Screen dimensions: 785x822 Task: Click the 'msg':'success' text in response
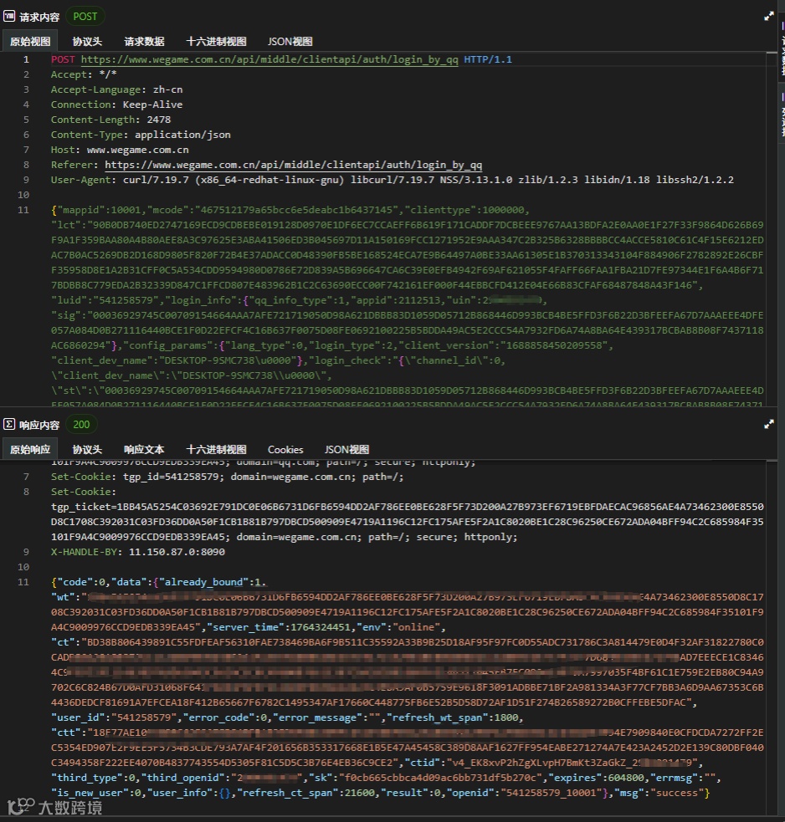click(659, 793)
